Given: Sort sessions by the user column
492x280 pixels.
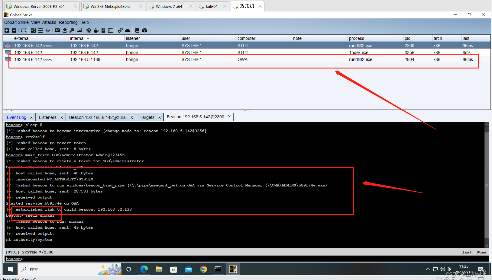Looking at the screenshot, I should click(208, 38).
